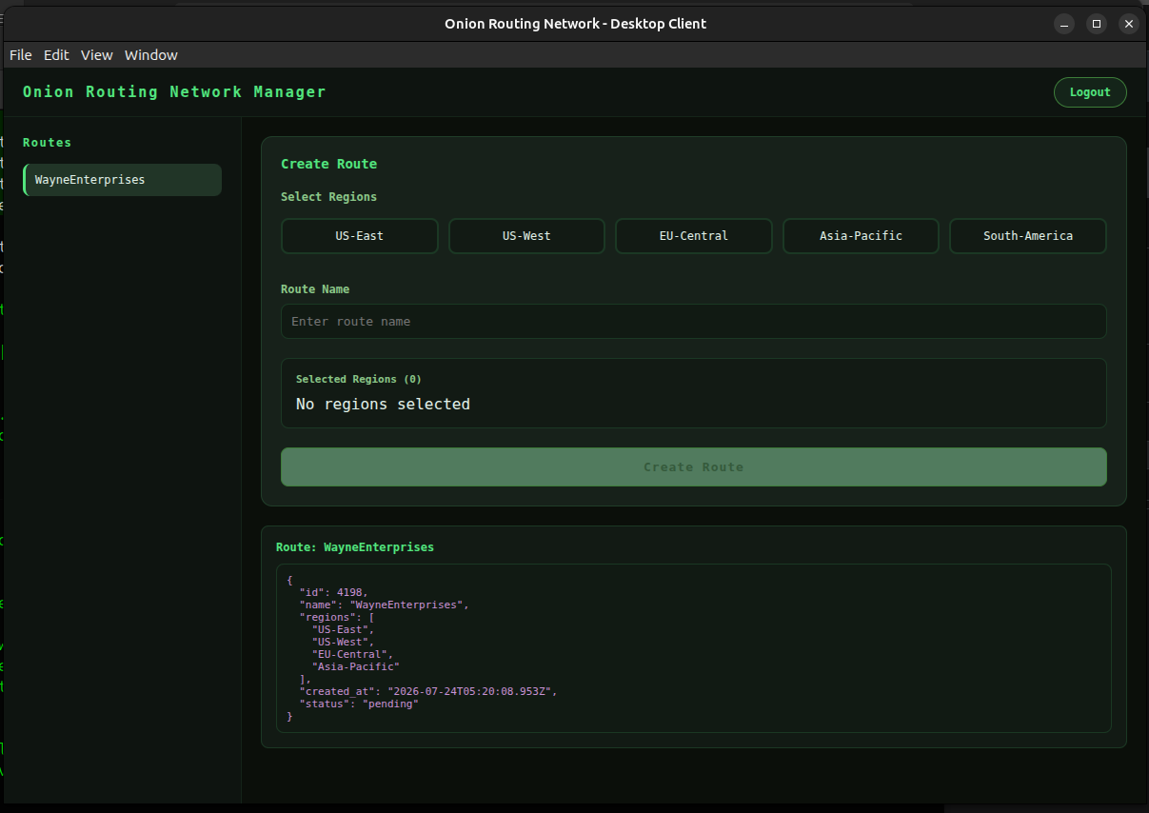
Task: Toggle the US-West region
Action: pyautogui.click(x=526, y=236)
